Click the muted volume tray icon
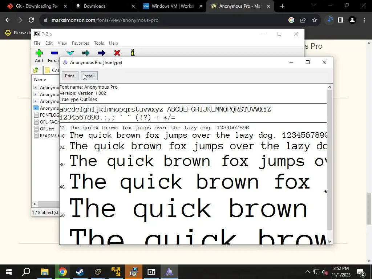Screen dimensions: 372x279 tap(325, 272)
